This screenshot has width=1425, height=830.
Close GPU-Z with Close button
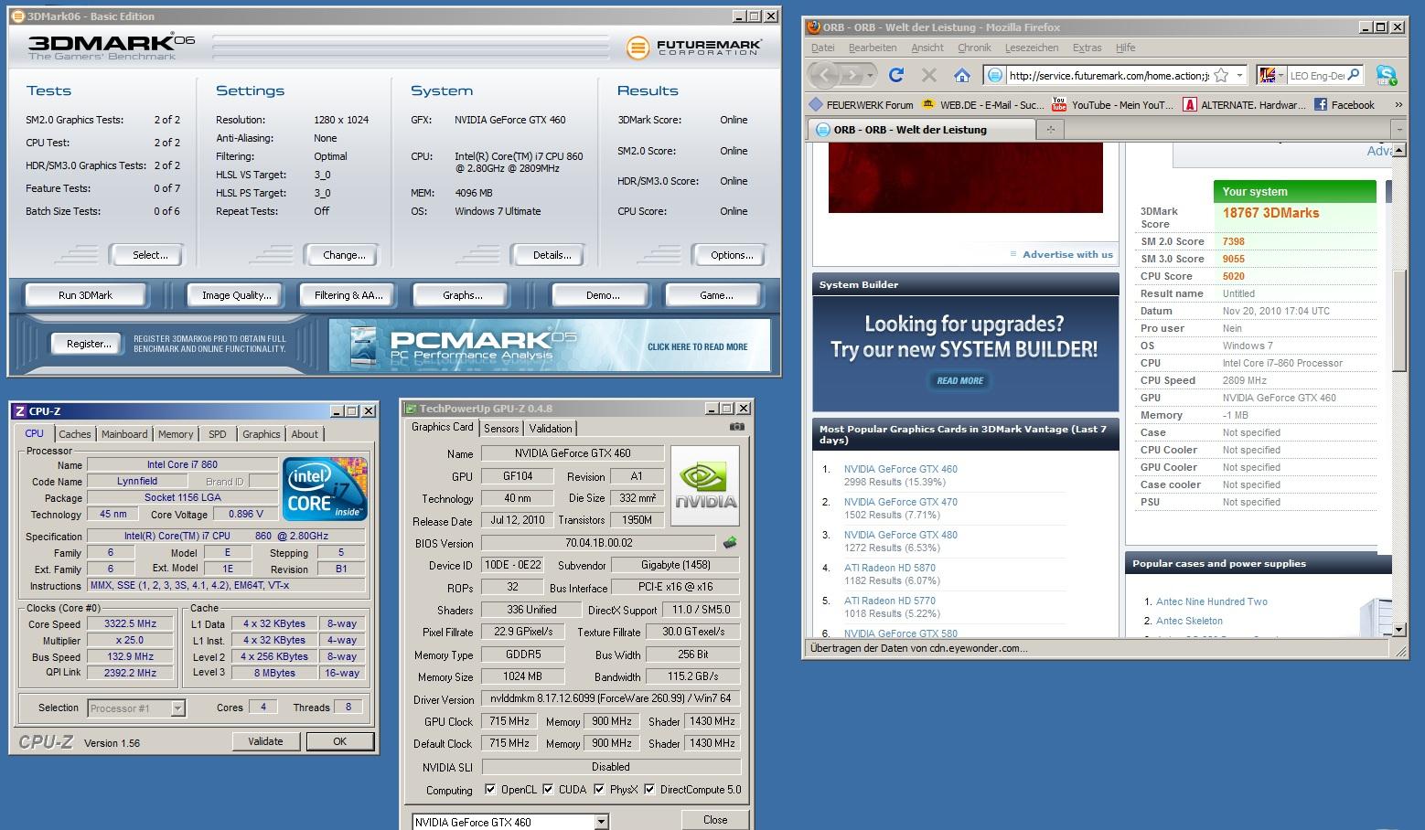(715, 820)
